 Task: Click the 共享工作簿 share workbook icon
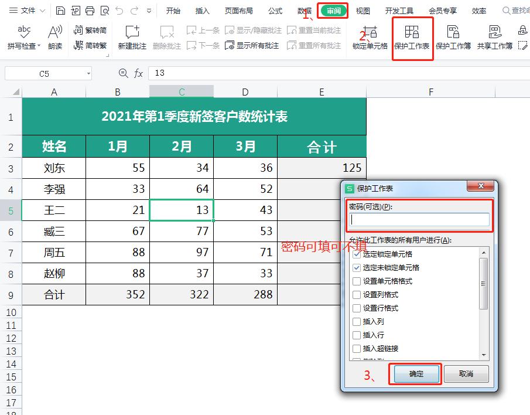point(494,32)
